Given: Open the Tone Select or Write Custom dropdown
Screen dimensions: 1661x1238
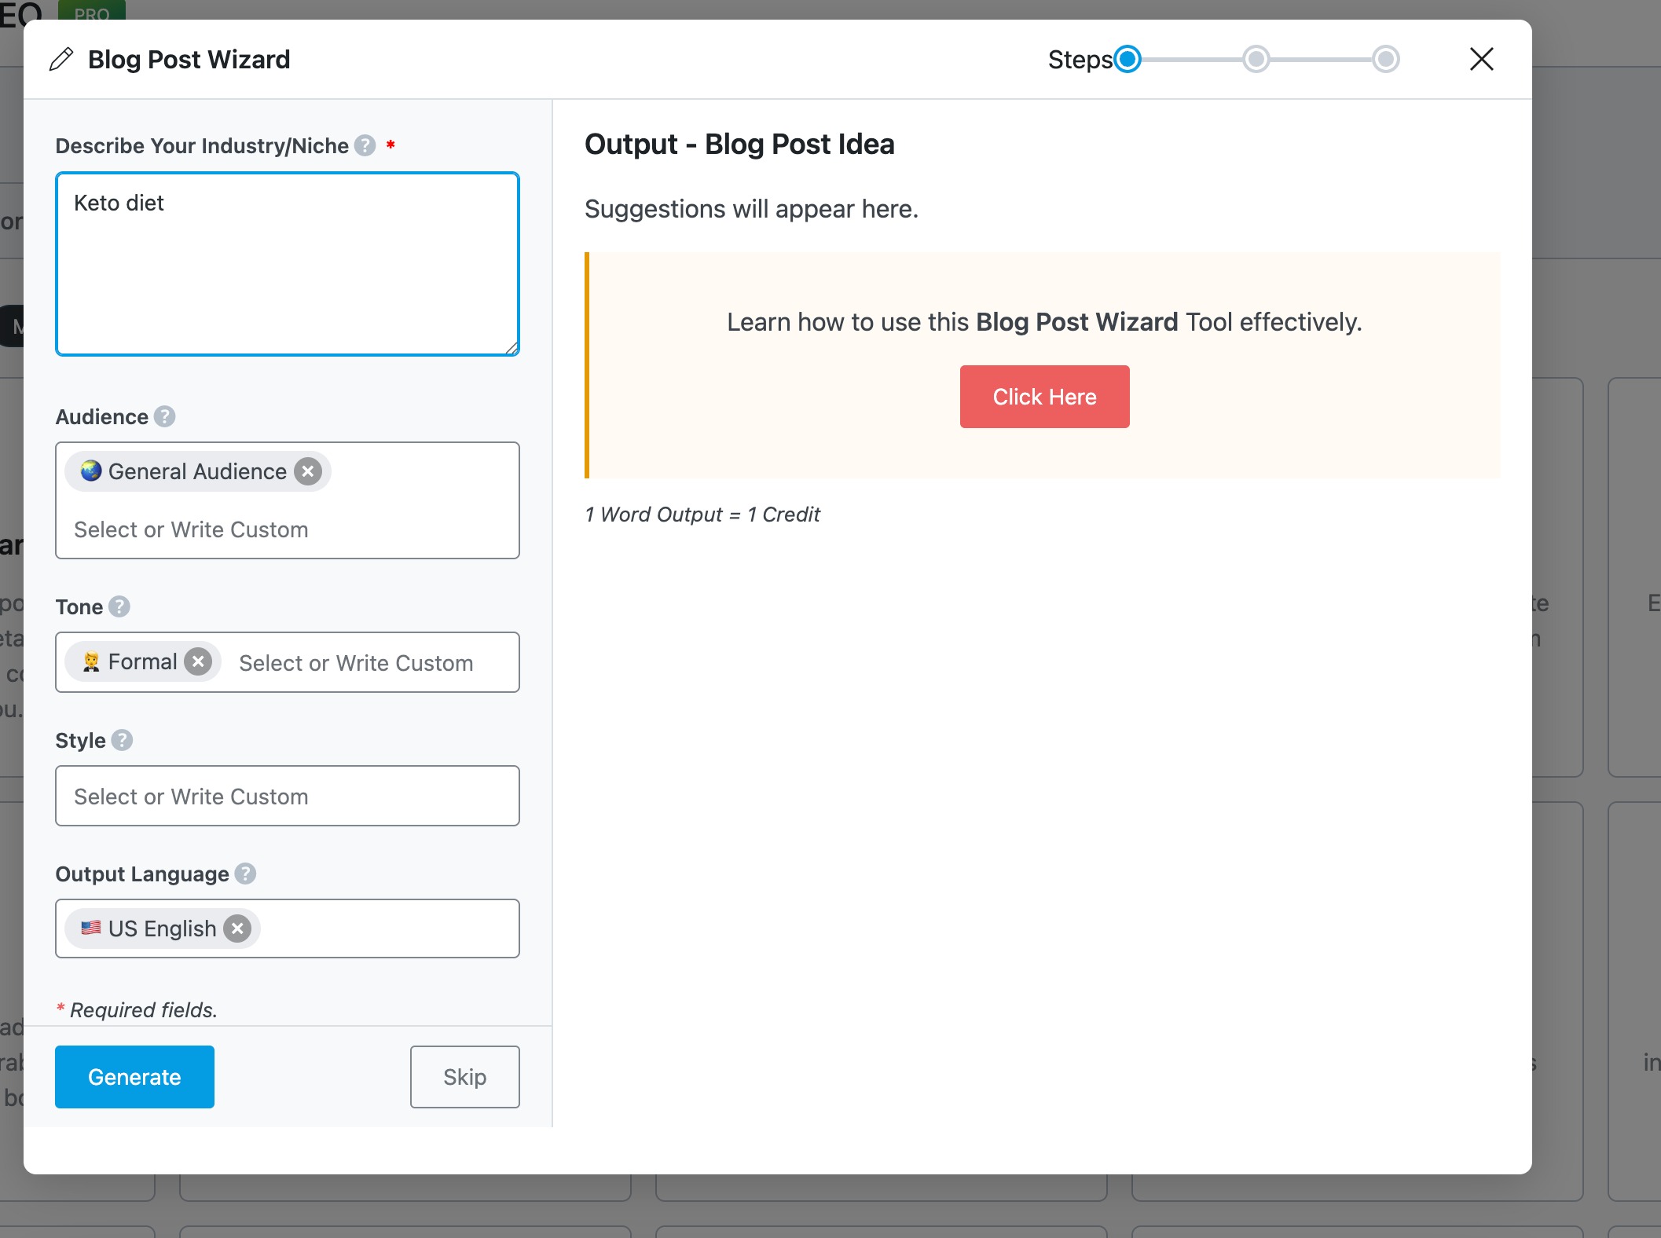Looking at the screenshot, I should pyautogui.click(x=356, y=663).
